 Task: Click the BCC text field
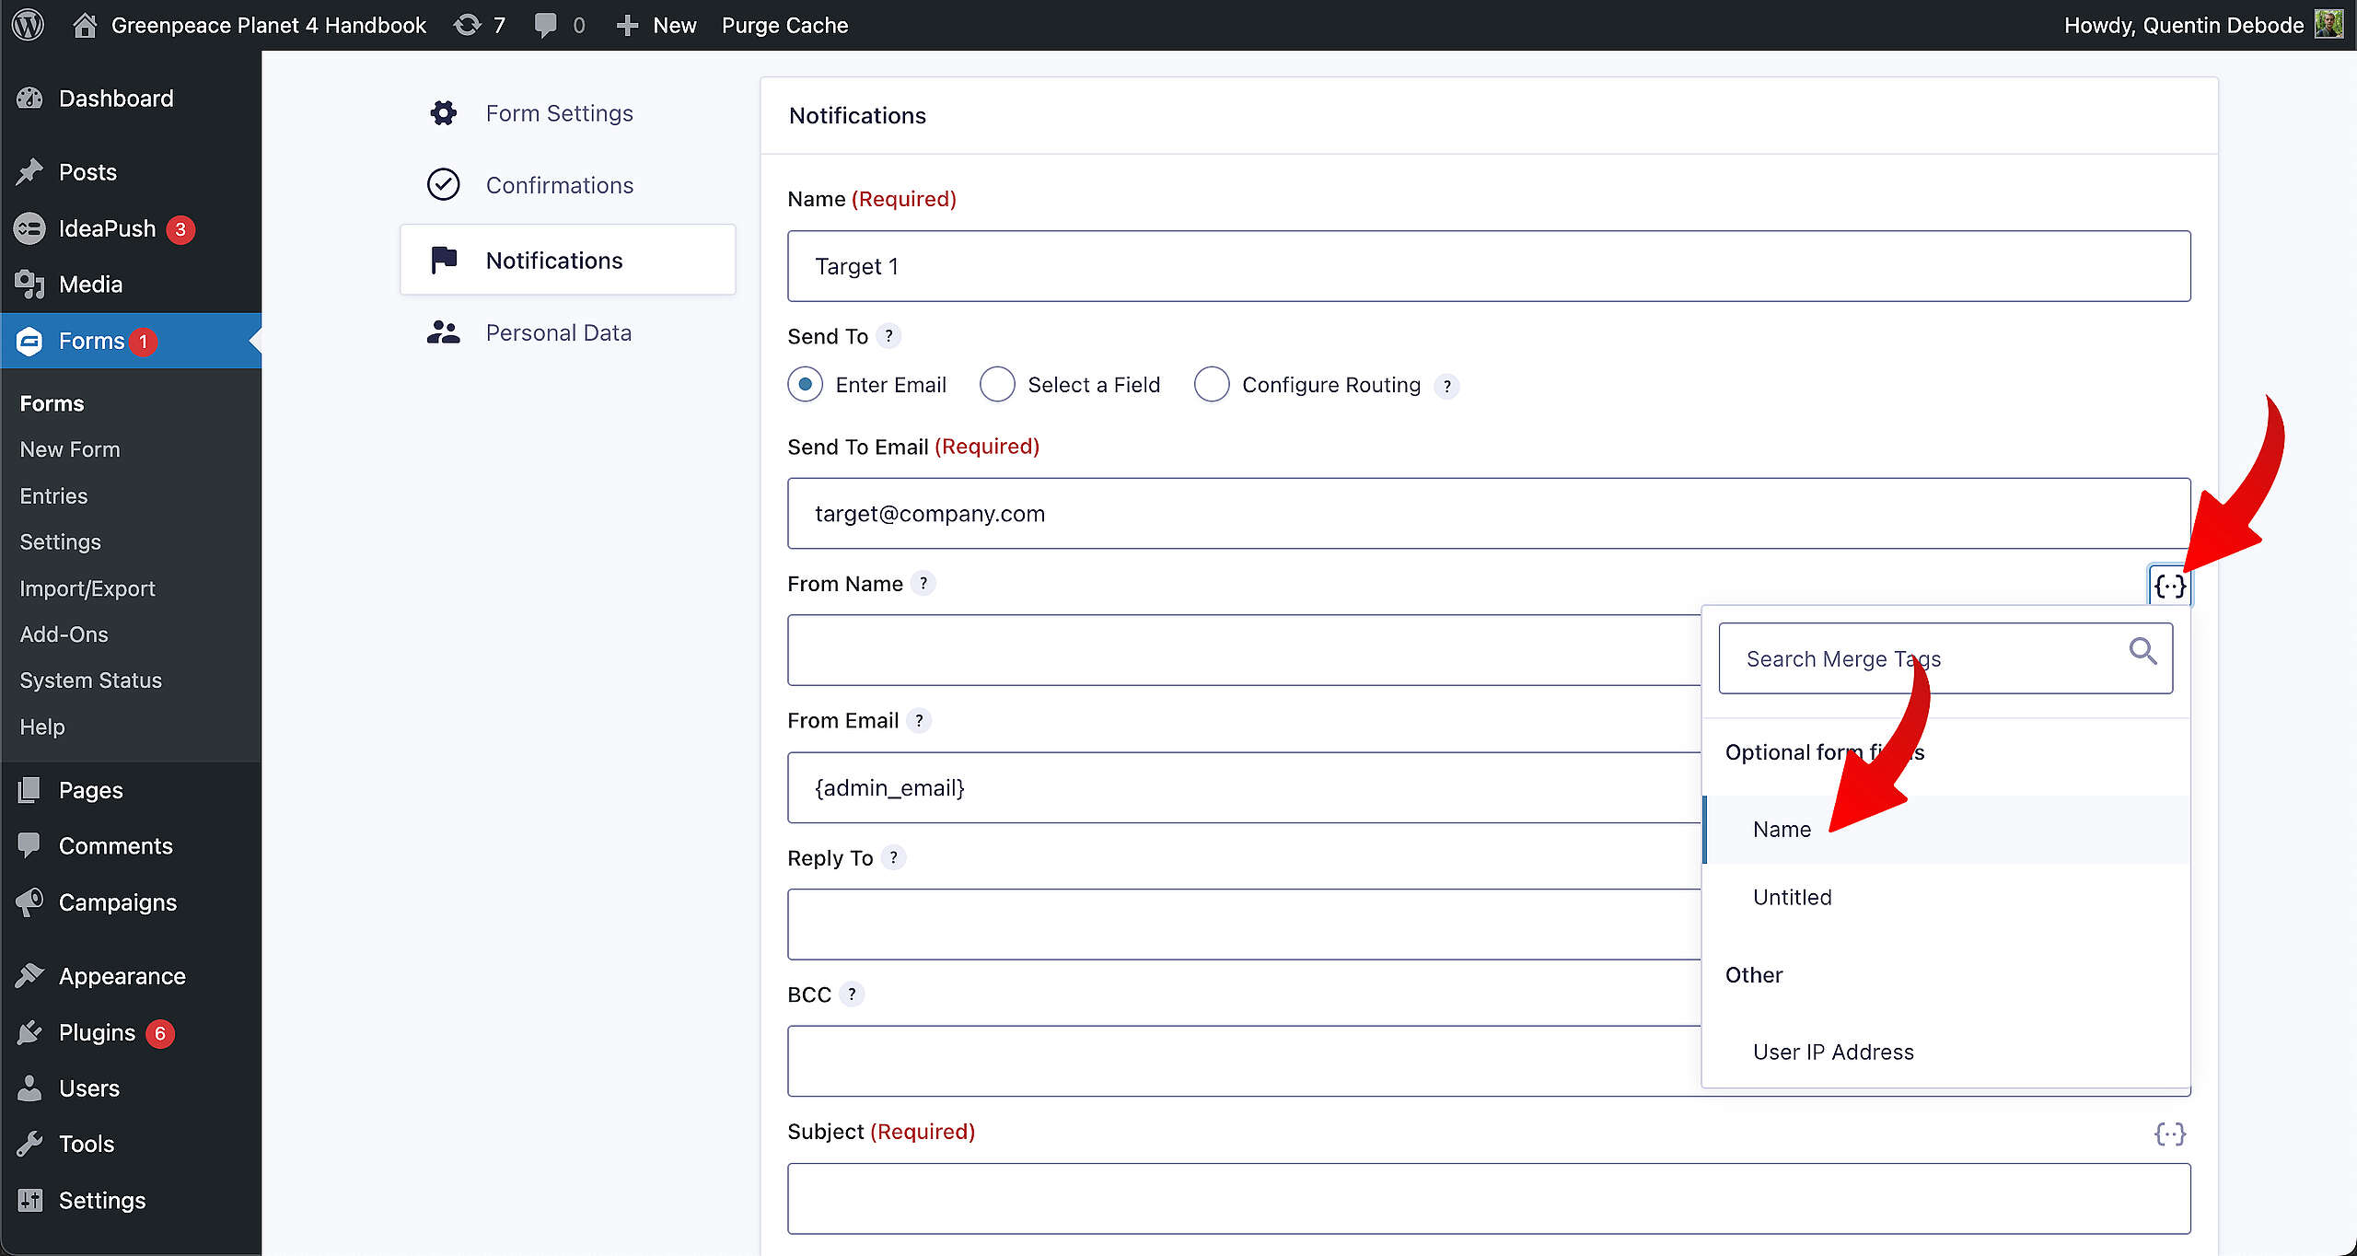click(1244, 1061)
